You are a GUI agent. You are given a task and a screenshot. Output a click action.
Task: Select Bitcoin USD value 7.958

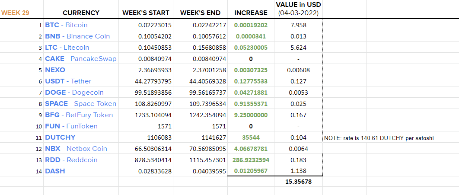coord(298,25)
